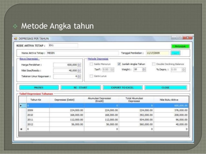Toggle the Jumlah Angka Tahun checkbox

coord(119,64)
